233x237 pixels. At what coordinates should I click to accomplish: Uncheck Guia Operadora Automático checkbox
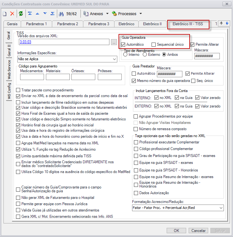tap(123, 44)
